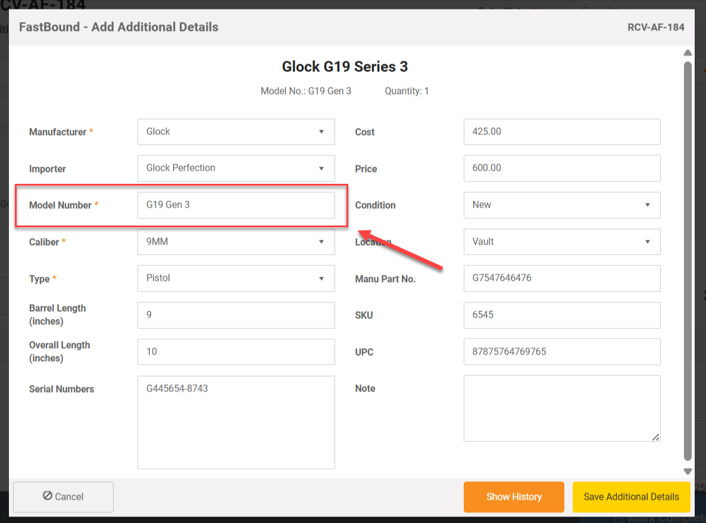
Task: Click the RCV-AF-184 reference text
Action: [x=656, y=27]
